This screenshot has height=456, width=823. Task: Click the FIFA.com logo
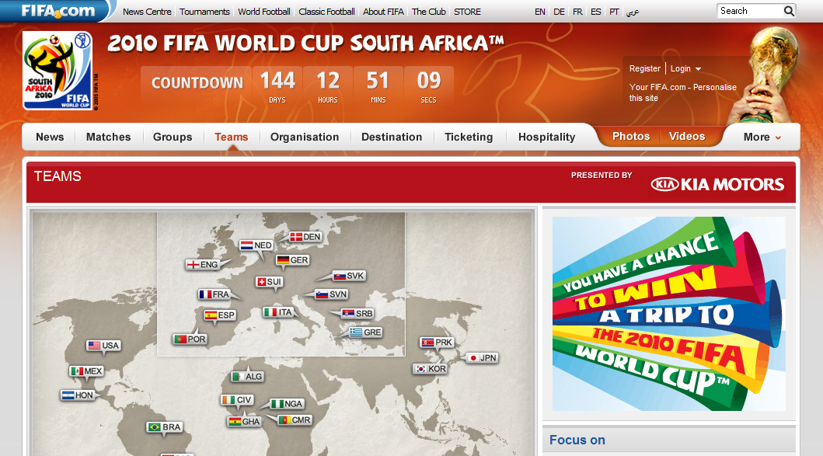[x=58, y=11]
